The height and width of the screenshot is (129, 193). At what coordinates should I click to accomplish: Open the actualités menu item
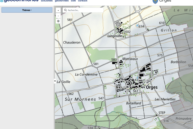click(47, 1)
